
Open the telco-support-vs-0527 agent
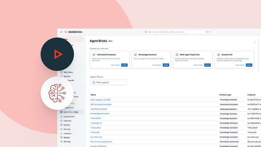101,100
